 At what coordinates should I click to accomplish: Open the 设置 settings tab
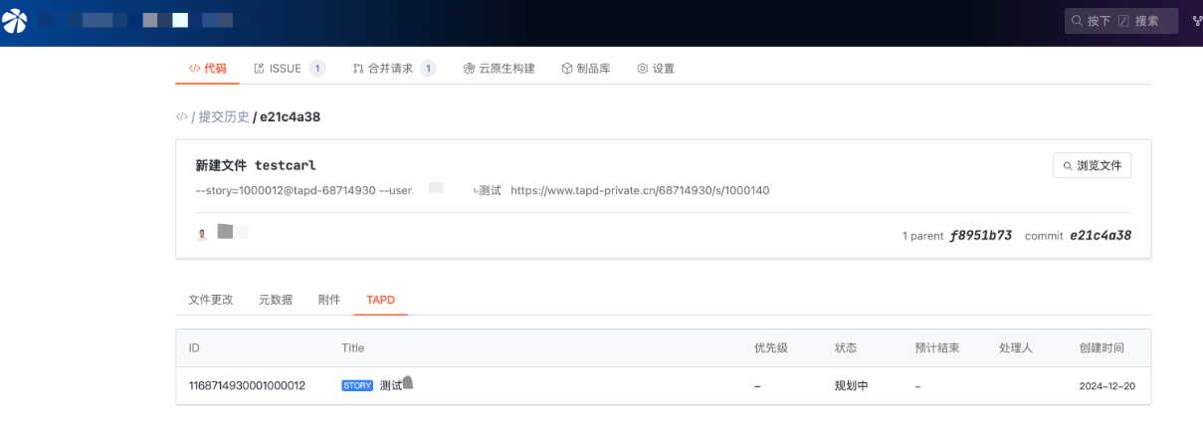tap(656, 69)
